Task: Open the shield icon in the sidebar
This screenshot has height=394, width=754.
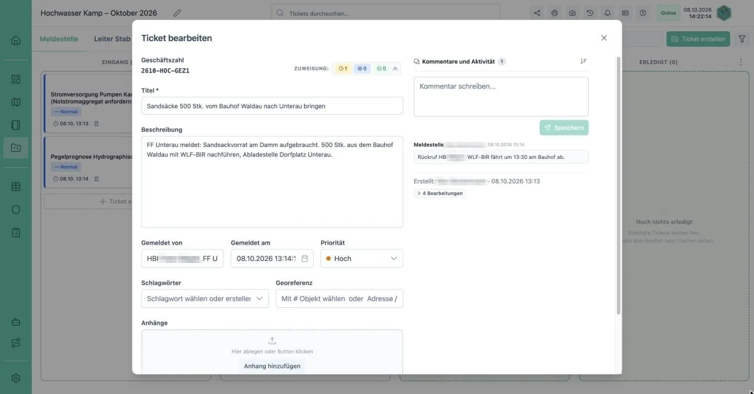Action: (16, 210)
